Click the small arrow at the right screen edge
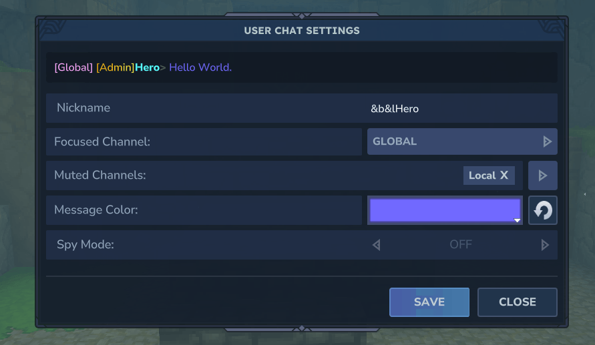Screen dimensions: 595x345 click(x=585, y=194)
